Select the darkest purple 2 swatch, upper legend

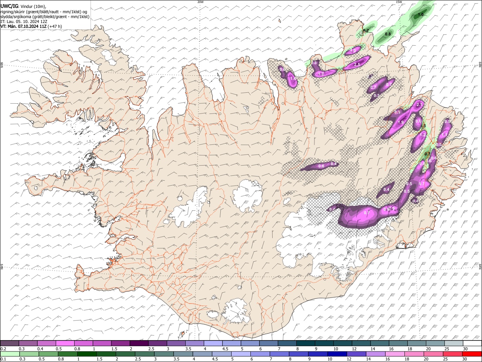click(139, 343)
